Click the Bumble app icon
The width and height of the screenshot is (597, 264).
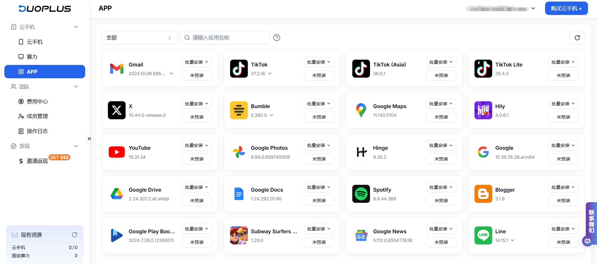(x=239, y=110)
